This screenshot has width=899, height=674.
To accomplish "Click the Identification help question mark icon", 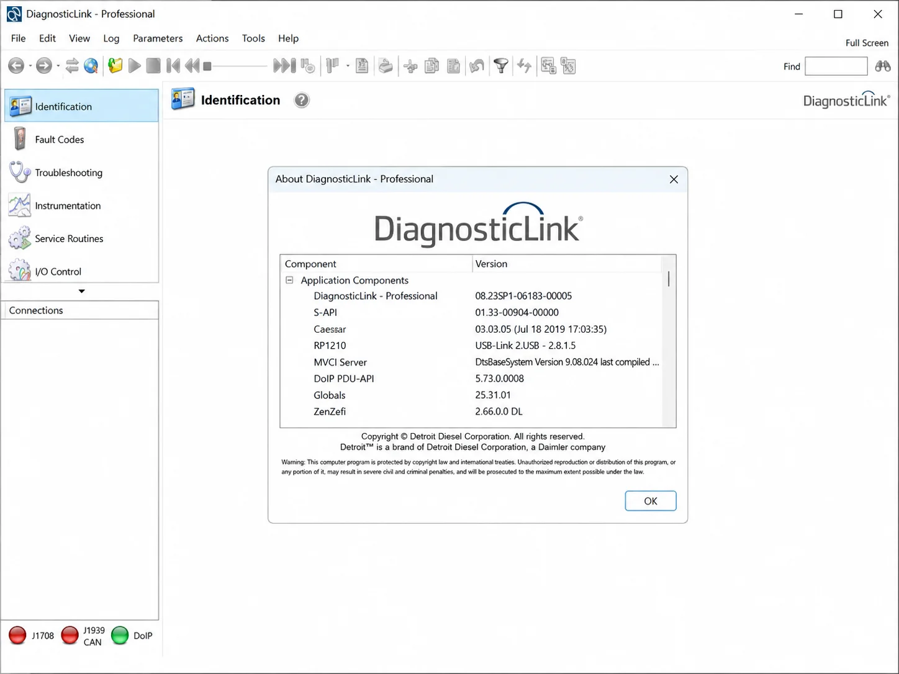I will point(302,100).
